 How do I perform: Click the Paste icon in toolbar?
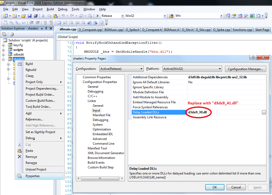click(x=55, y=16)
